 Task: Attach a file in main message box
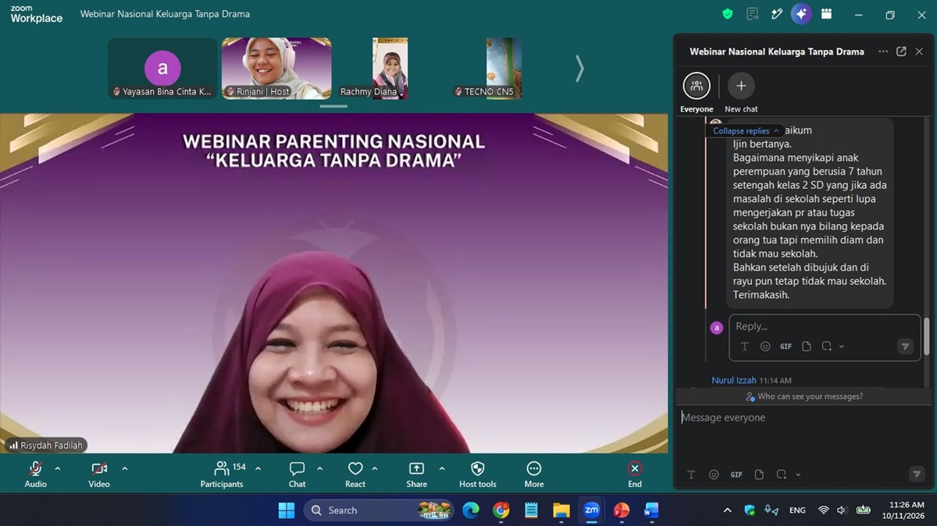[x=759, y=474]
